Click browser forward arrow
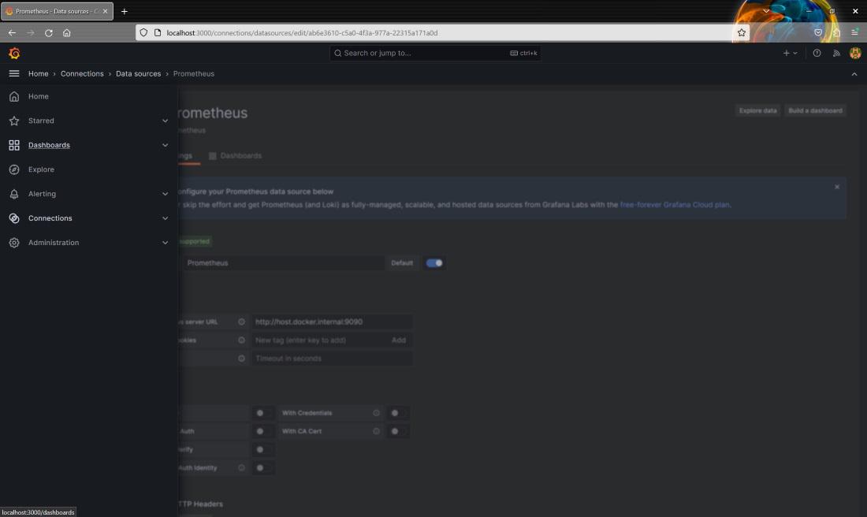 click(x=31, y=32)
